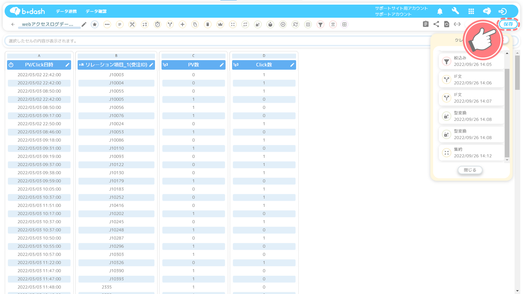Open the wrench settings icon
Viewport: 523px width, 294px height.
pos(455,11)
